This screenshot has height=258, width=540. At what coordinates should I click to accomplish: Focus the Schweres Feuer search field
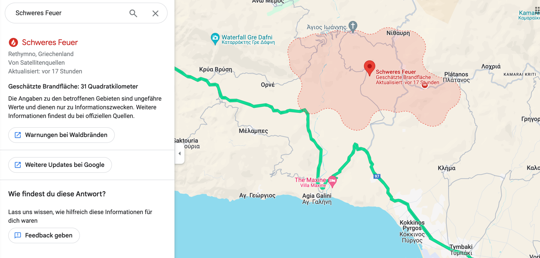tap(69, 13)
